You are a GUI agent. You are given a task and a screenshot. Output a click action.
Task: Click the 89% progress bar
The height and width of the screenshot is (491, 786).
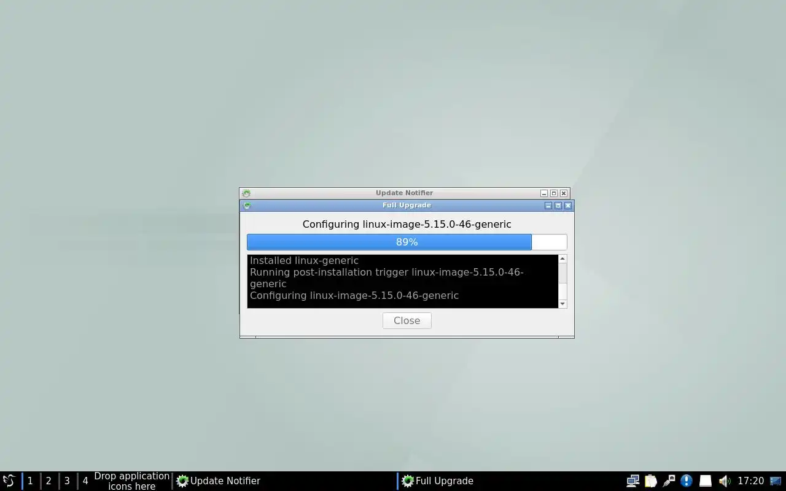click(x=407, y=242)
